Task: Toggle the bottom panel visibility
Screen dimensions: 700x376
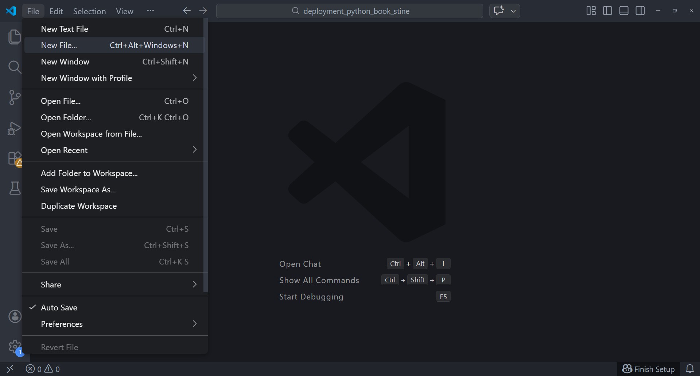Action: pyautogui.click(x=624, y=11)
